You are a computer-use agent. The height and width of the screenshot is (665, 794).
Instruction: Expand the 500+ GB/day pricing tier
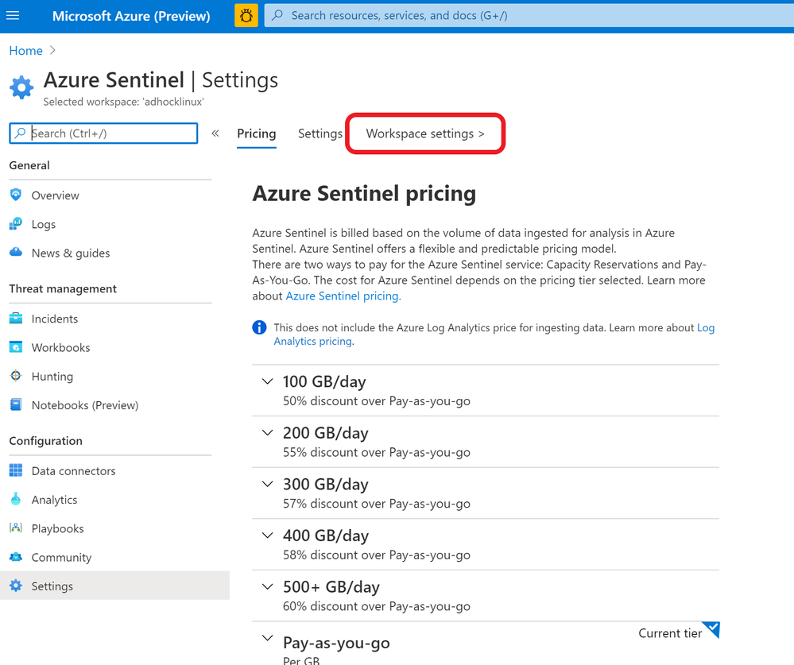tap(267, 586)
